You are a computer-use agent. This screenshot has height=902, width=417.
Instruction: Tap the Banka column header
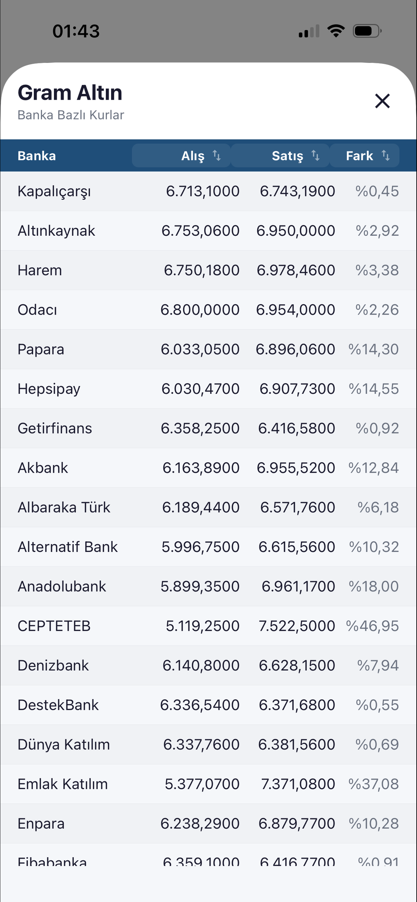pyautogui.click(x=37, y=156)
